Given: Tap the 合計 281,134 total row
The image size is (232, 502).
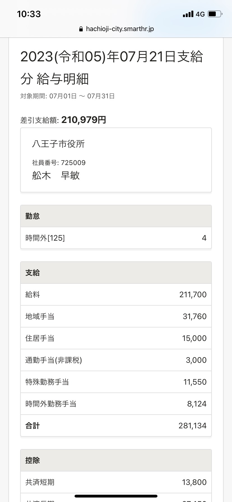Looking at the screenshot, I should (116, 426).
